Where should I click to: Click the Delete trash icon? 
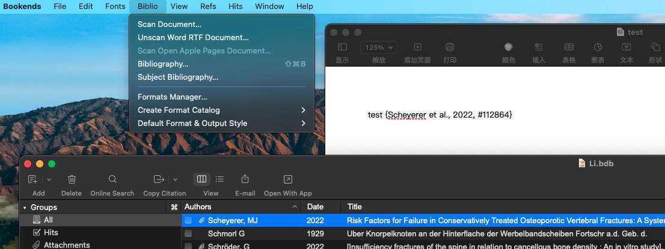point(72,179)
